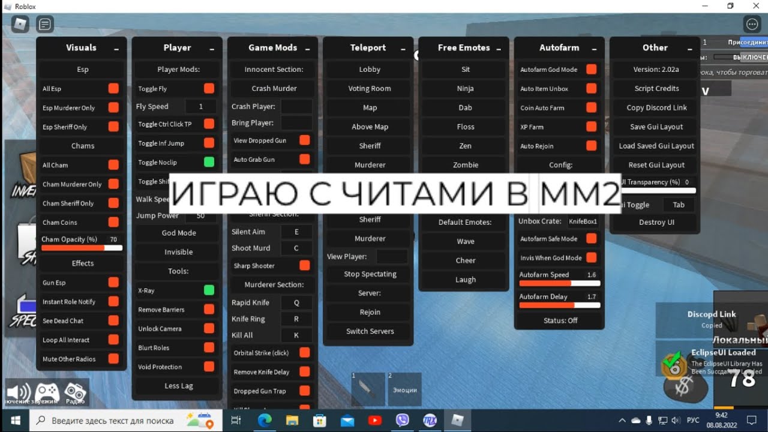The image size is (768, 432).
Task: Collapse the Autofarm panel
Action: coord(594,49)
